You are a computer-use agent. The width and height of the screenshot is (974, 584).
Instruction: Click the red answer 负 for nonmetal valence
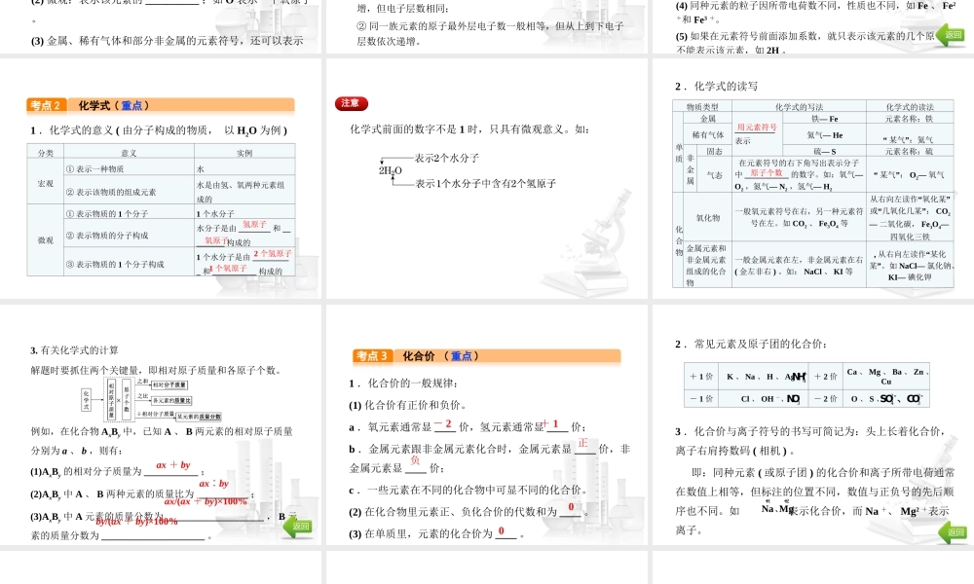415,460
